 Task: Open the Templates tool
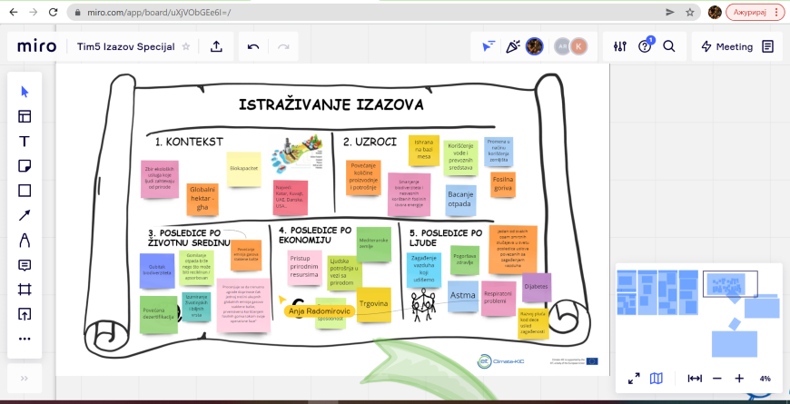(x=25, y=116)
